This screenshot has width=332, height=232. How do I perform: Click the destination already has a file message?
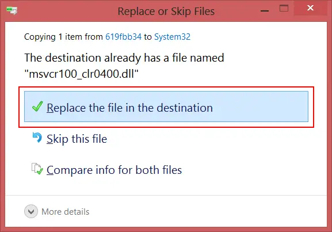point(124,58)
